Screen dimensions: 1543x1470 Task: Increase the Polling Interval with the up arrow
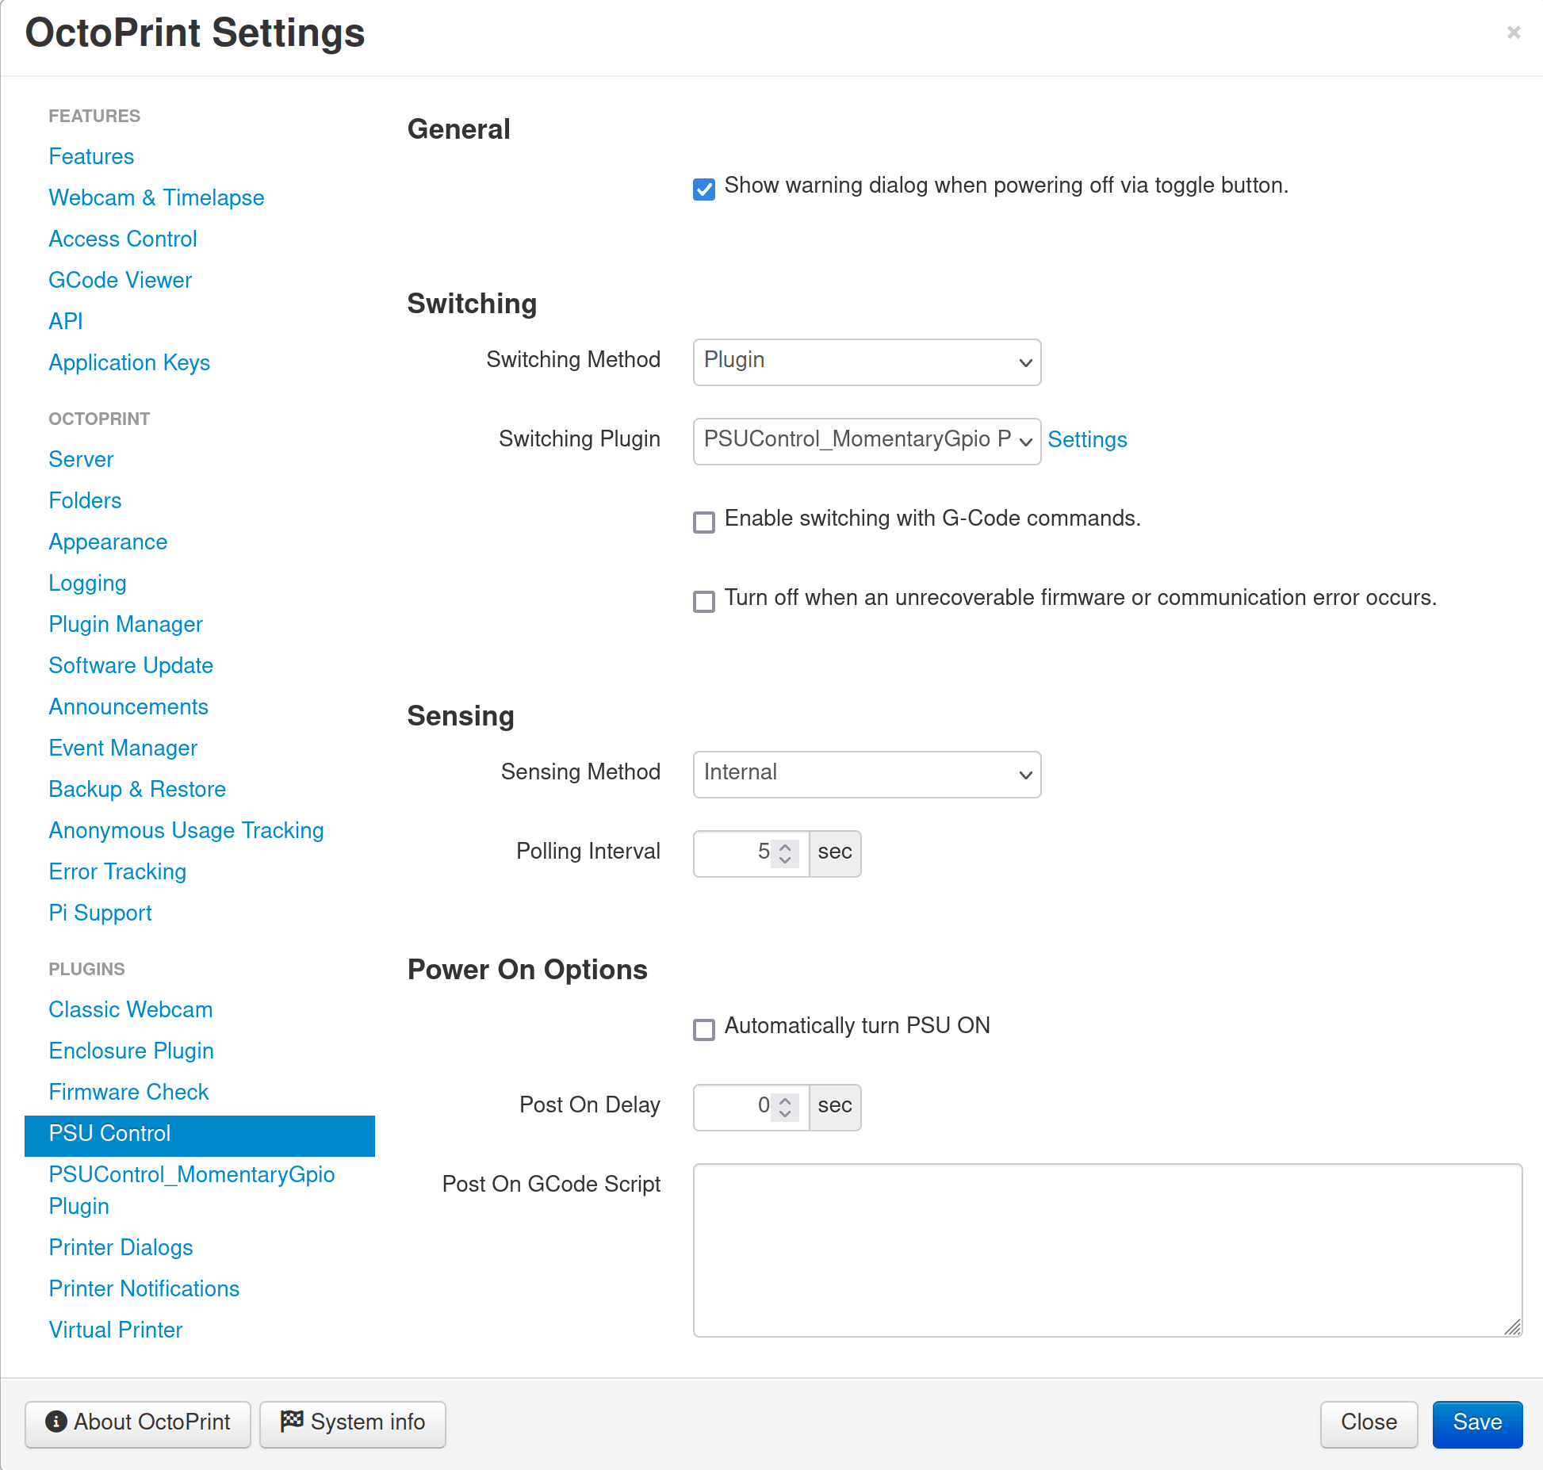[x=785, y=846]
